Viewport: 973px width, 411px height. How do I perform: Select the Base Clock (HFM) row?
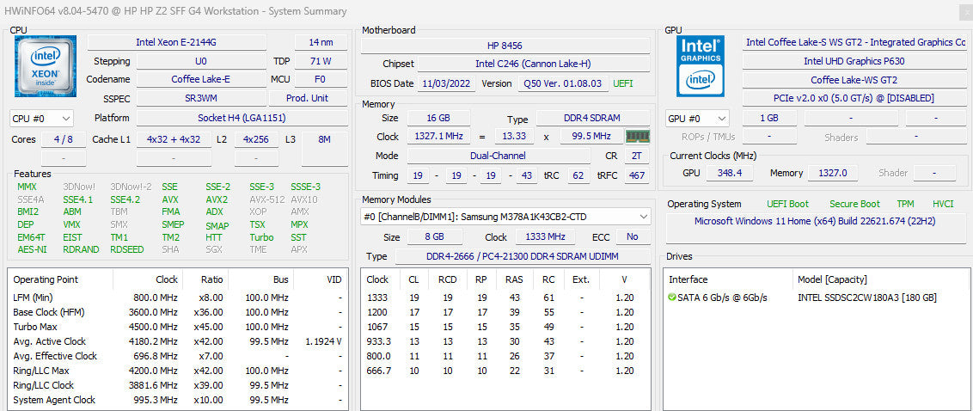coord(177,312)
